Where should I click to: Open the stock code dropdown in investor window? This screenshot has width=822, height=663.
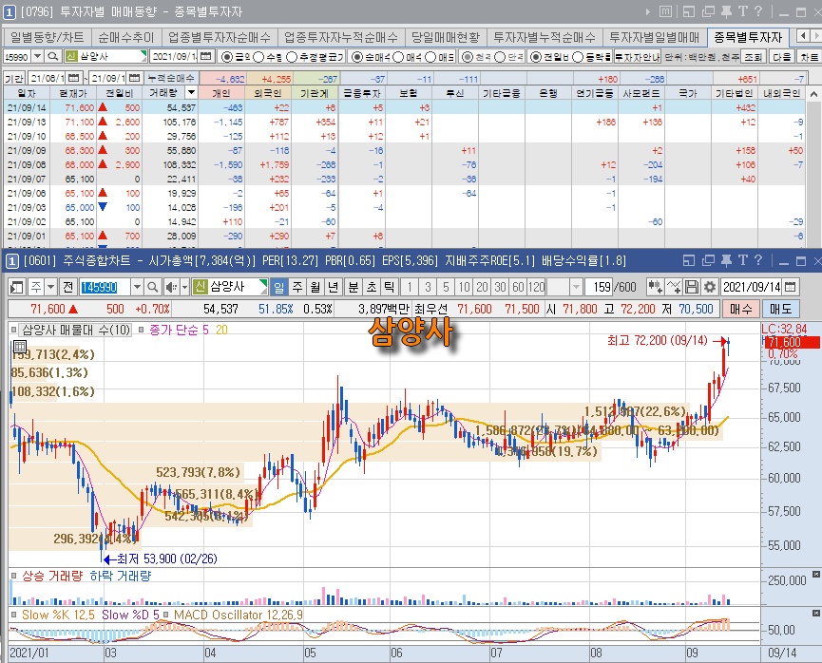tap(38, 56)
